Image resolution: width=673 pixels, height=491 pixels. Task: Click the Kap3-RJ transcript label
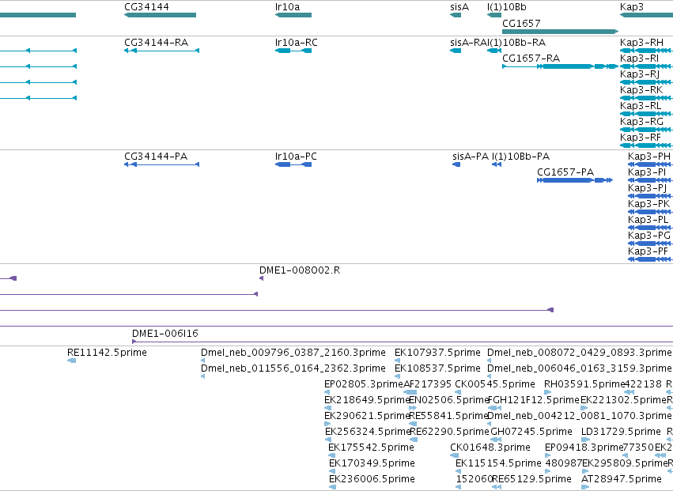(x=640, y=74)
